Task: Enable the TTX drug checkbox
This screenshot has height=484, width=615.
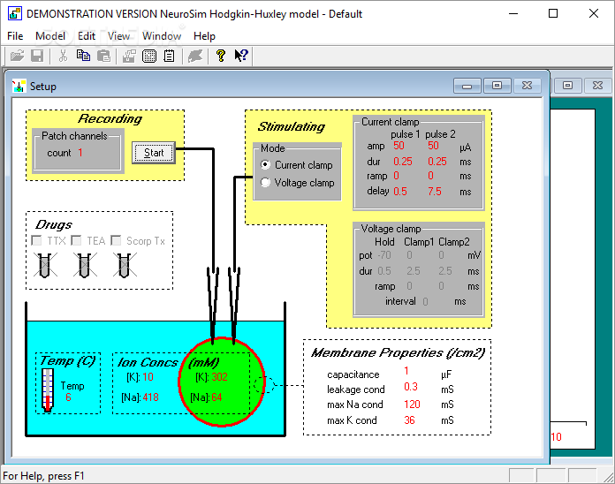Action: pos(36,240)
